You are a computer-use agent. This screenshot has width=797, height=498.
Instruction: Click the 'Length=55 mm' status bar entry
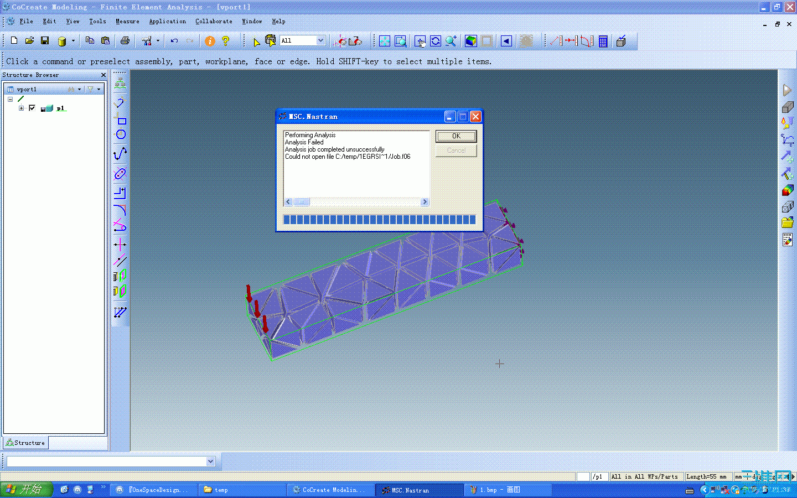707,476
